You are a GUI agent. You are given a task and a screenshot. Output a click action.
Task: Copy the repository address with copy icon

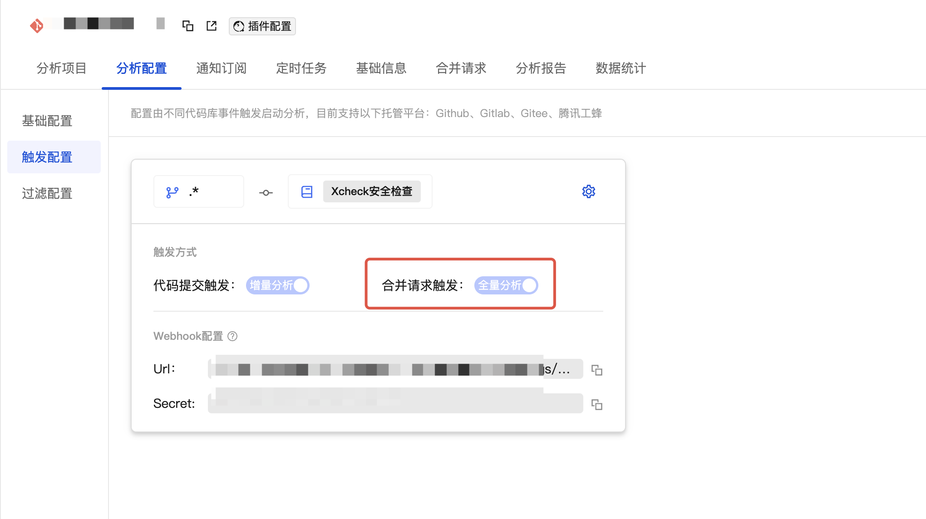click(x=188, y=26)
